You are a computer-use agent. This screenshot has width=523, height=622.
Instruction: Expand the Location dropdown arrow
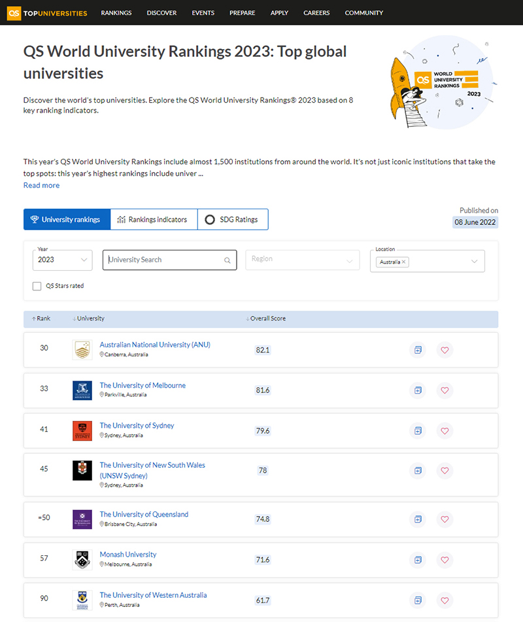474,262
